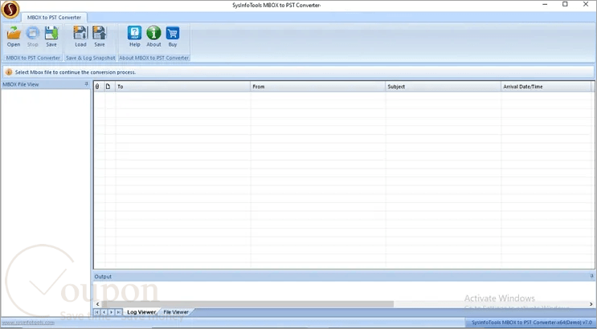This screenshot has height=329, width=597.
Task: Sort by the To column header
Action: pos(182,87)
